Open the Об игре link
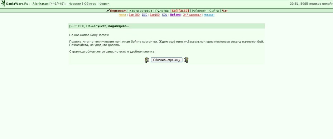The width and height of the screenshot is (333, 139). (x=90, y=4)
